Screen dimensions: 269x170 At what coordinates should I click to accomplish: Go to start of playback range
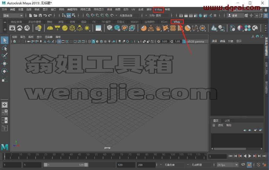click(230, 156)
